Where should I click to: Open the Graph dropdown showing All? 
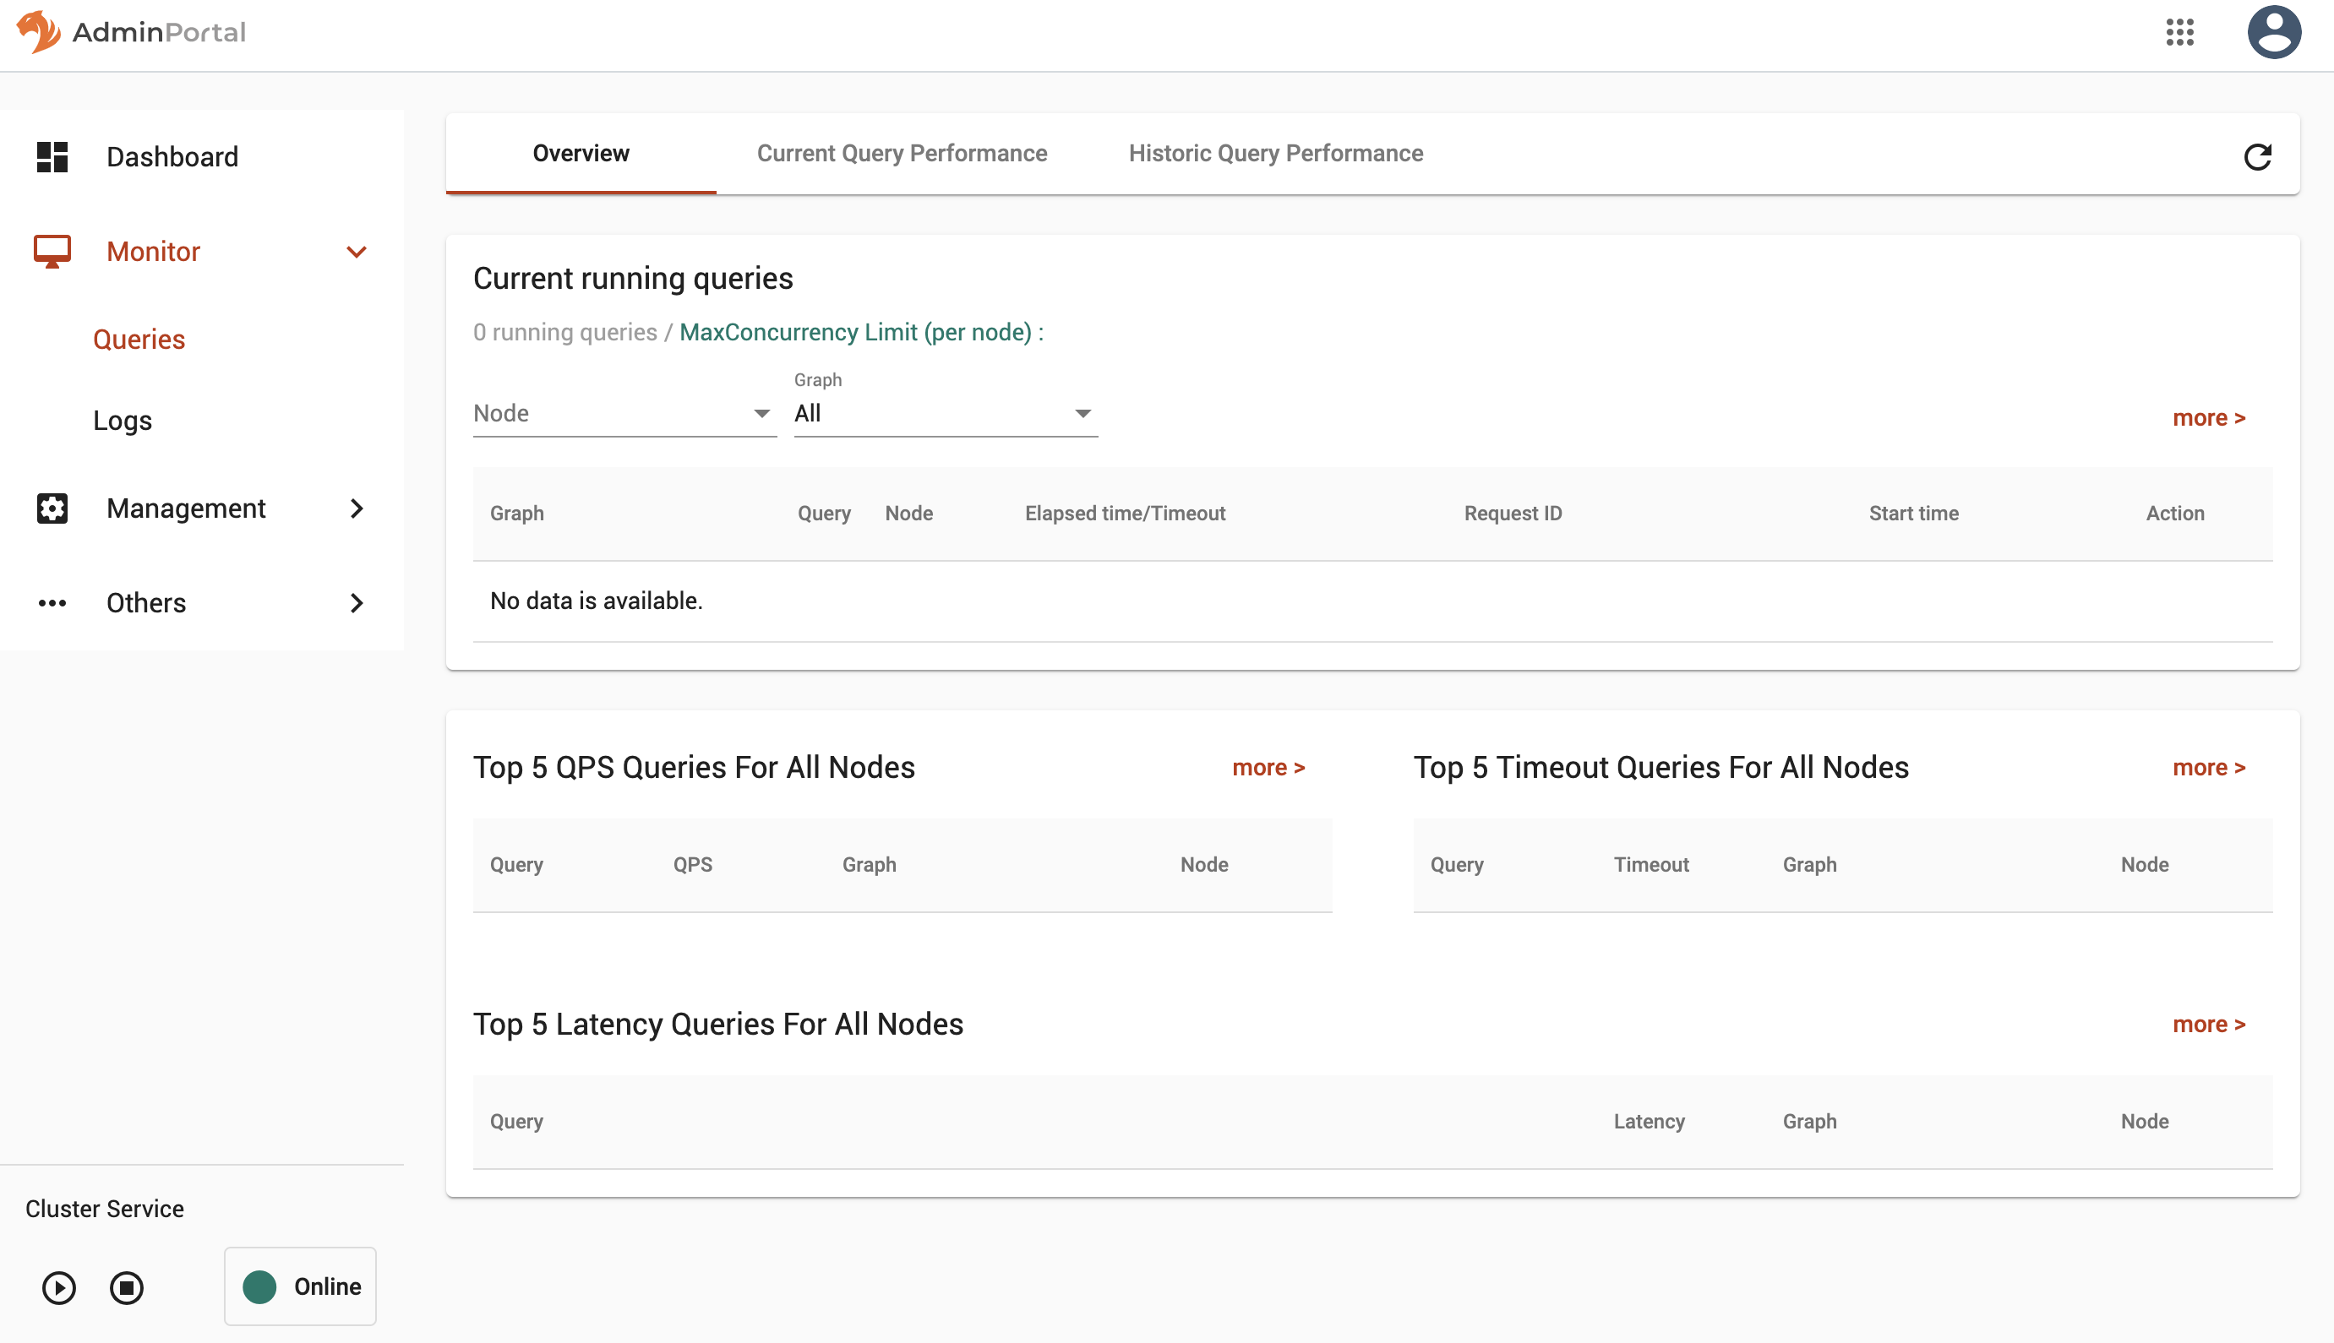point(943,413)
